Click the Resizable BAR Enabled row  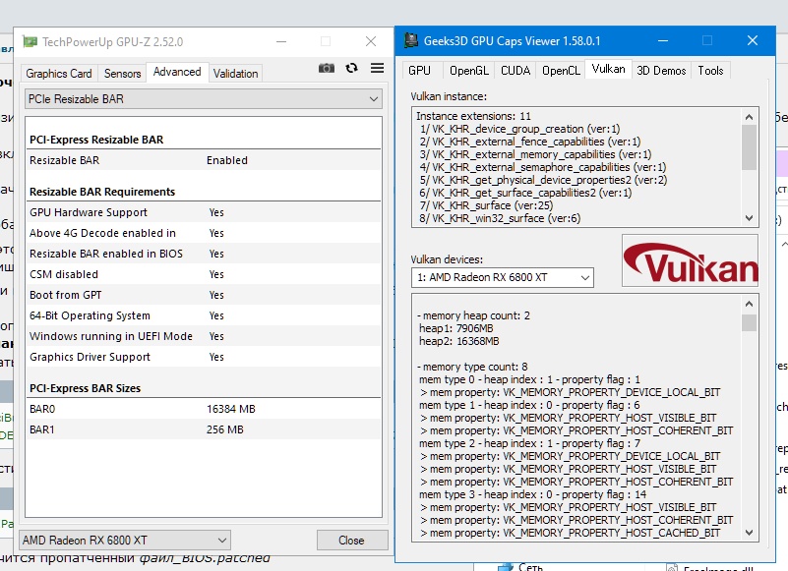tap(204, 160)
